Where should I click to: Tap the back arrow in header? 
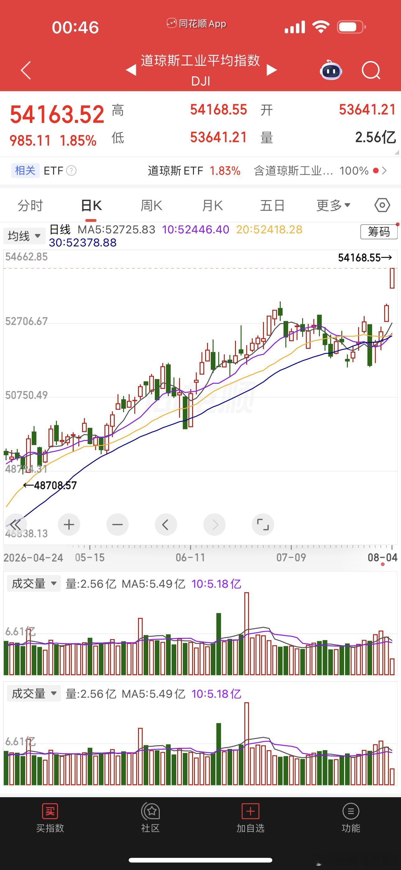pos(26,70)
